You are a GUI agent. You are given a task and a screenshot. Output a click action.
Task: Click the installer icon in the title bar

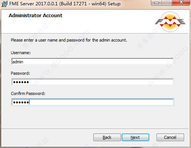(4, 4)
